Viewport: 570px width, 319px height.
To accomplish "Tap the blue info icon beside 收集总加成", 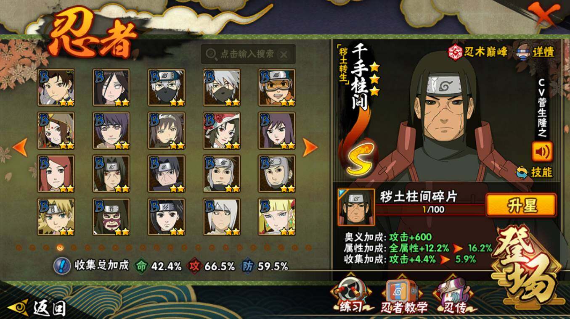I will click(x=62, y=266).
